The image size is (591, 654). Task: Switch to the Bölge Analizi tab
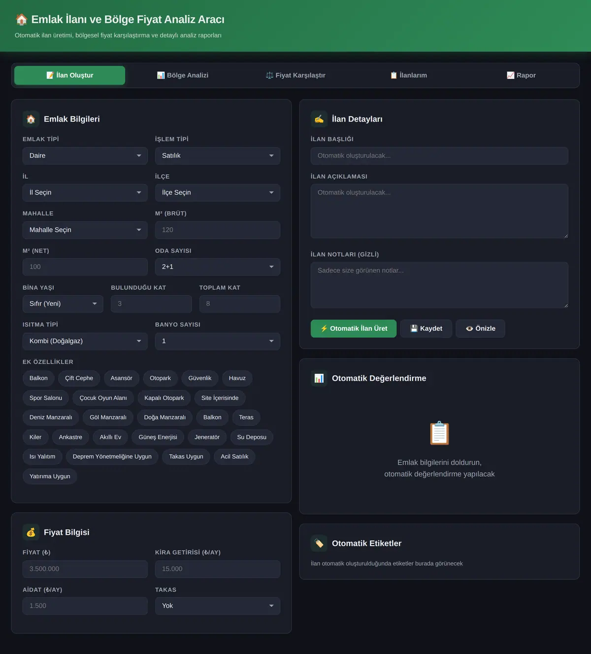point(183,75)
